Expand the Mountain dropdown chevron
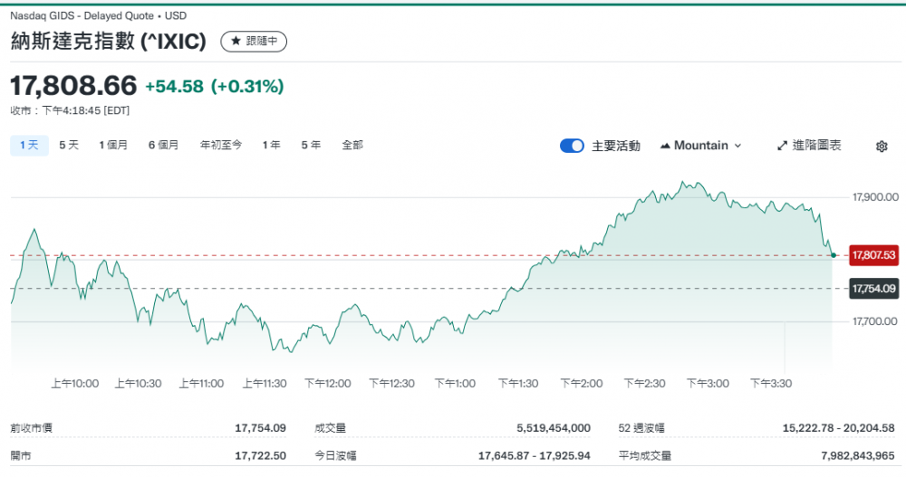The image size is (906, 477). [737, 146]
